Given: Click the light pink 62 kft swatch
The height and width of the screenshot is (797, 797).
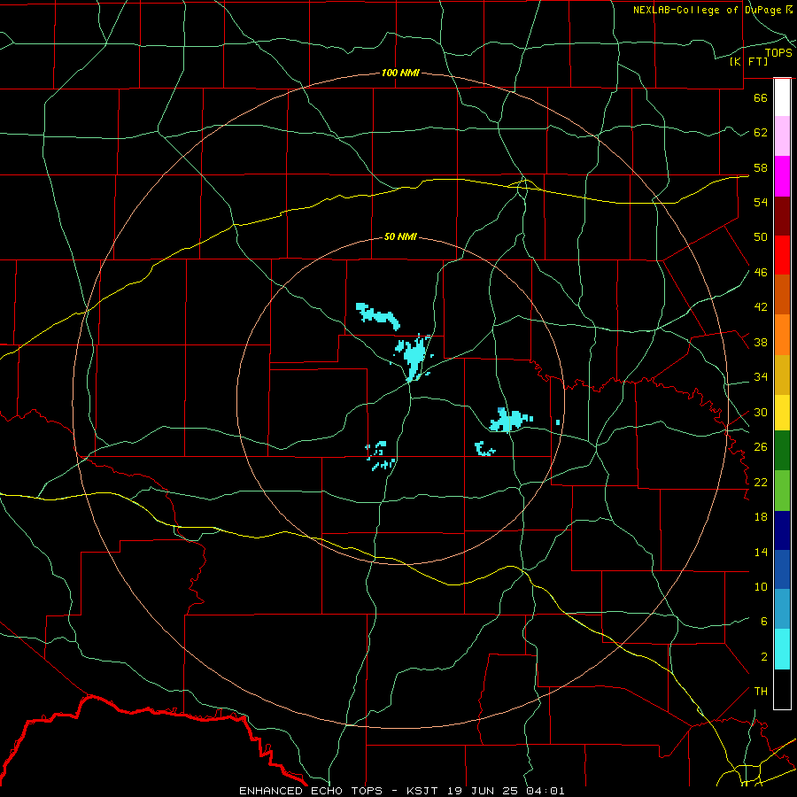Looking at the screenshot, I should [782, 136].
